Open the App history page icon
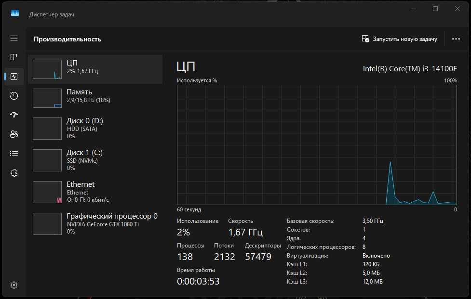This screenshot has height=299, width=471. pos(14,96)
